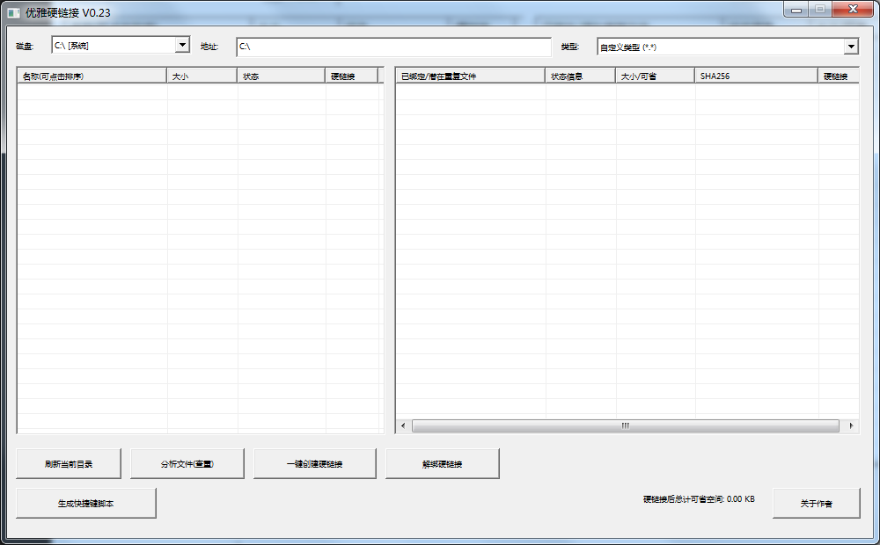Open 关于作者 about dialog
This screenshot has height=545, width=880.
coord(816,504)
